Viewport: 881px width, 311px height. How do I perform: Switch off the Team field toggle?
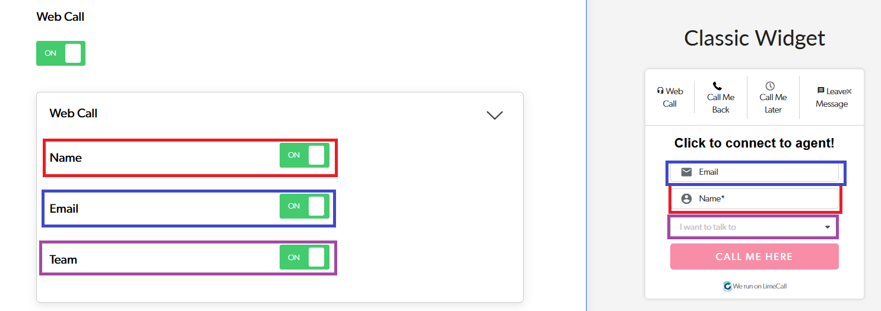(304, 257)
